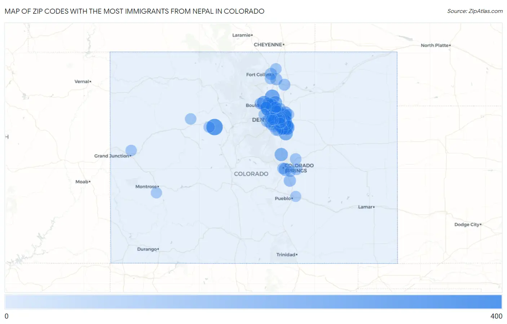Image resolution: width=507 pixels, height=324 pixels.
Task: Click the legend maximum value 400
Action: [x=496, y=316]
